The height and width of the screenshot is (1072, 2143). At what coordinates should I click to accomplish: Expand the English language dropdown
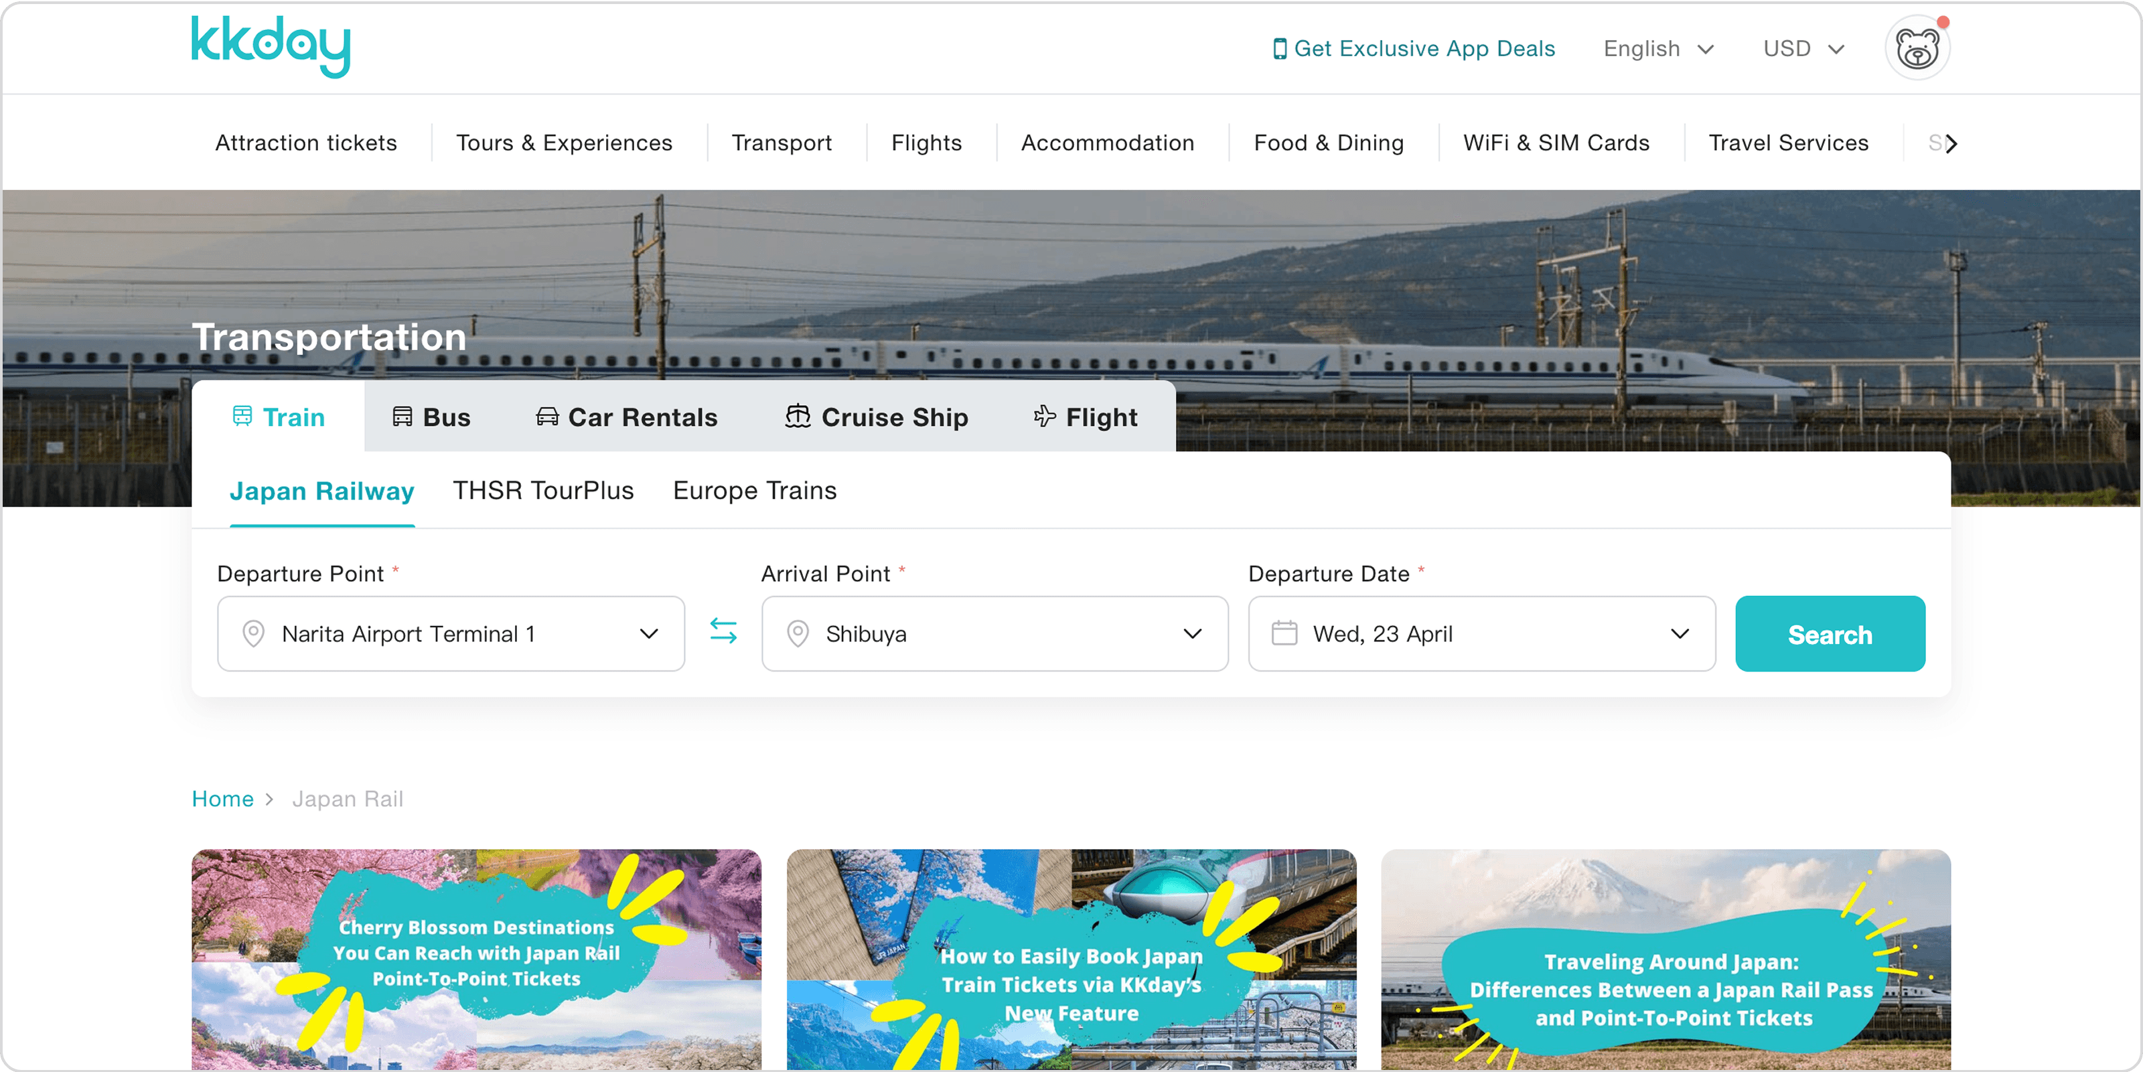[1657, 49]
